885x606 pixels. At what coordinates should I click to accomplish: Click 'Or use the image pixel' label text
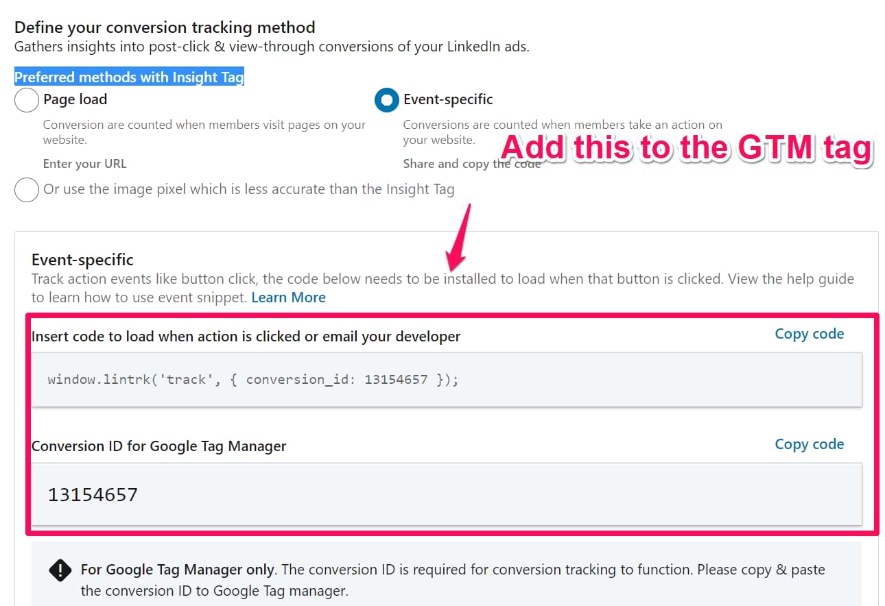tap(248, 189)
